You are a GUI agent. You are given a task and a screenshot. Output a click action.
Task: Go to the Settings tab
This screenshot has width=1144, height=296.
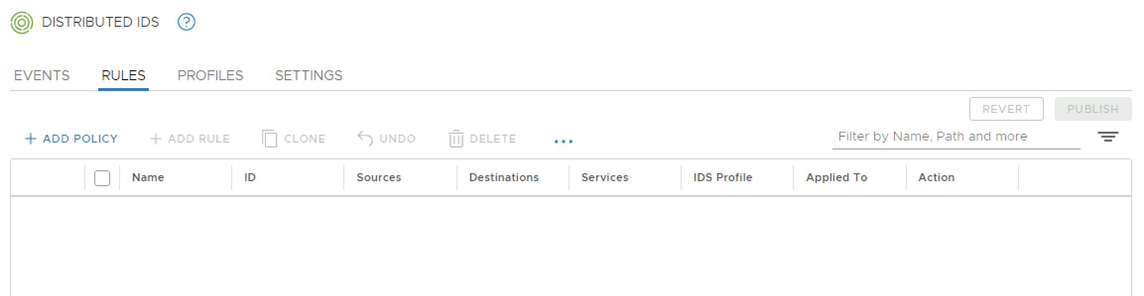pos(309,75)
